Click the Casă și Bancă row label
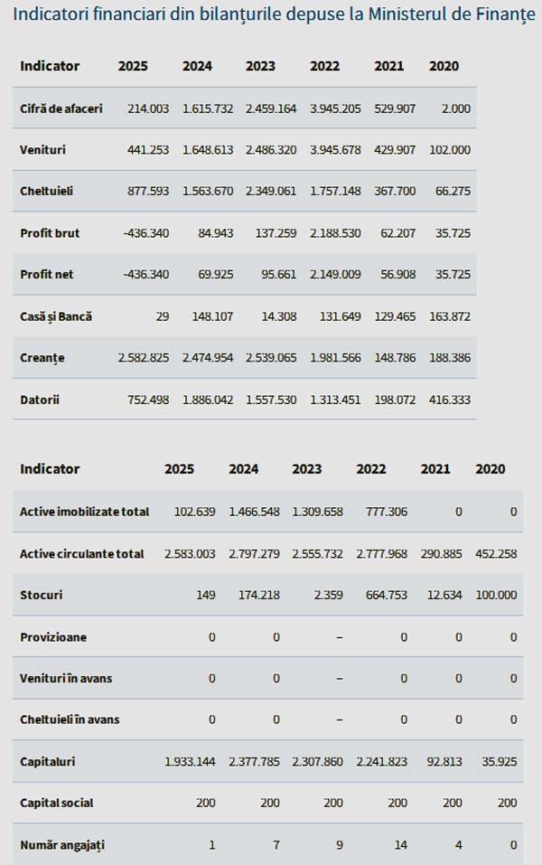 [x=56, y=316]
